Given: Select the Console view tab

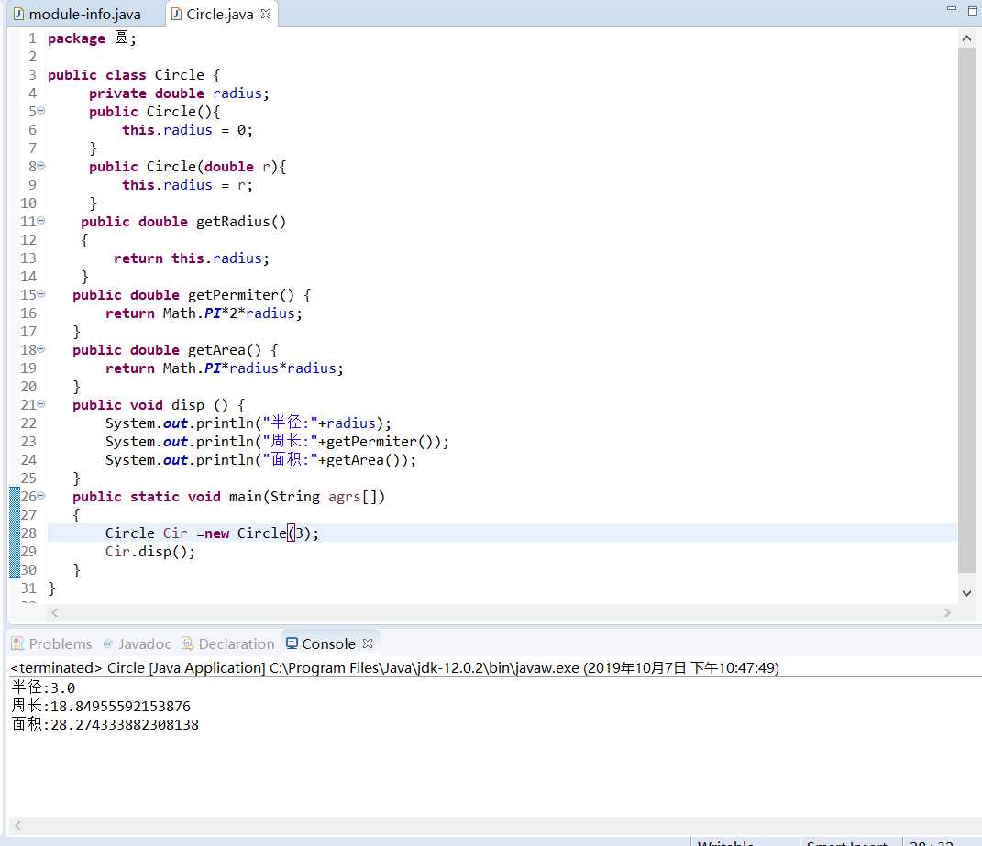Looking at the screenshot, I should pos(328,643).
